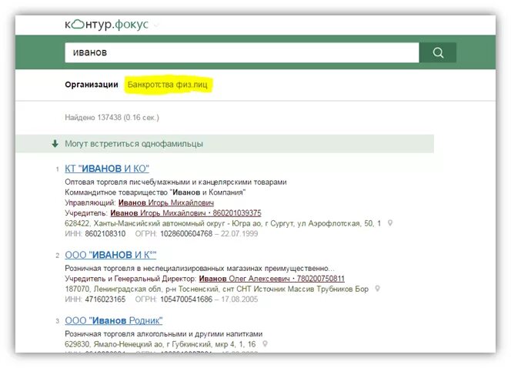Click the address 628422 Ханты-Мансийский автономный округ
The height and width of the screenshot is (368, 511).
click(223, 223)
